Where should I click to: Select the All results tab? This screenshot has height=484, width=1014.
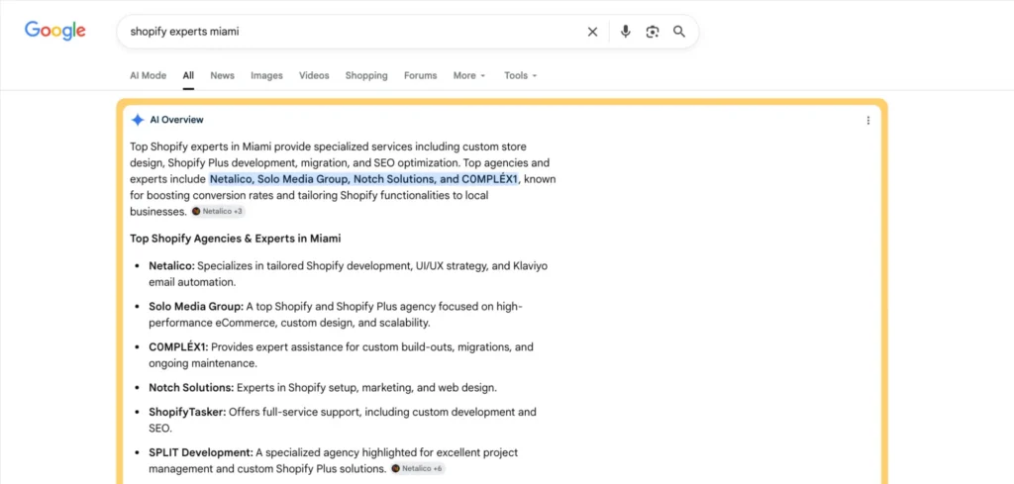[x=188, y=75]
